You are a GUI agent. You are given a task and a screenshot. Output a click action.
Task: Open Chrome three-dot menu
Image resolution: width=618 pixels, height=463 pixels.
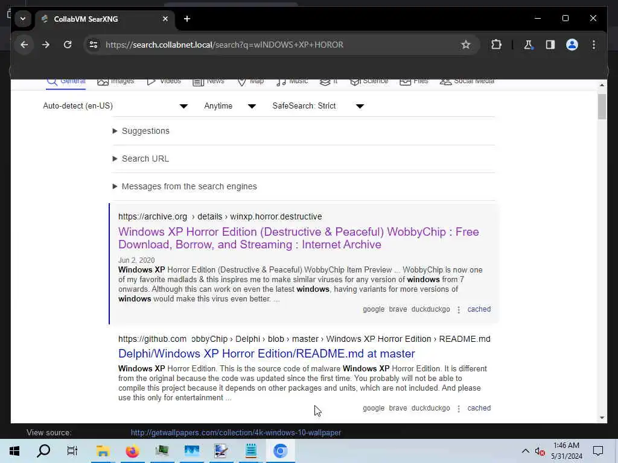(594, 45)
